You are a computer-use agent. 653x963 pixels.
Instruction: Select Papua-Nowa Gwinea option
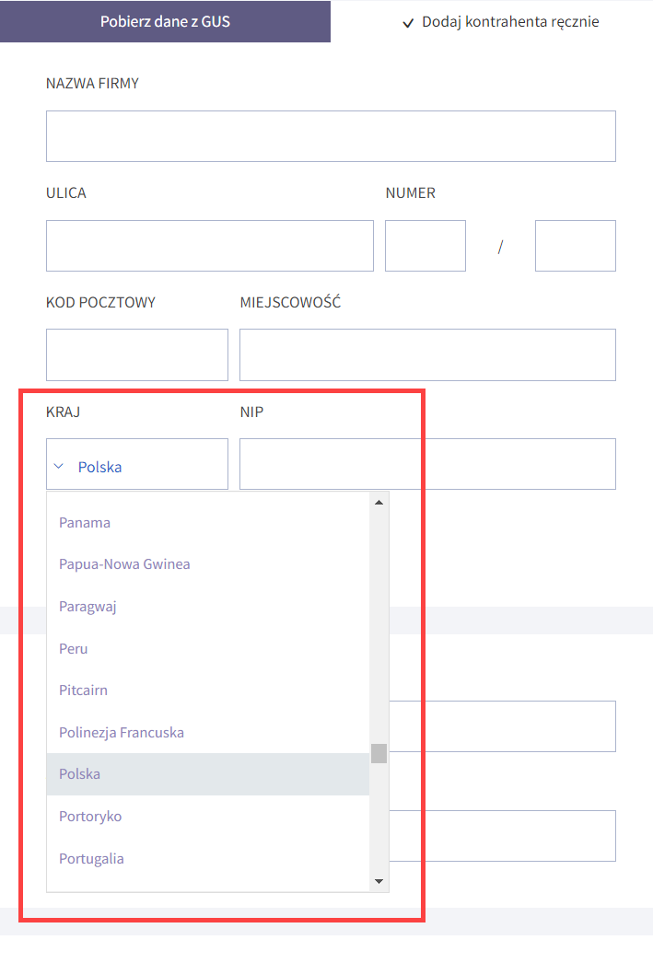coord(124,564)
